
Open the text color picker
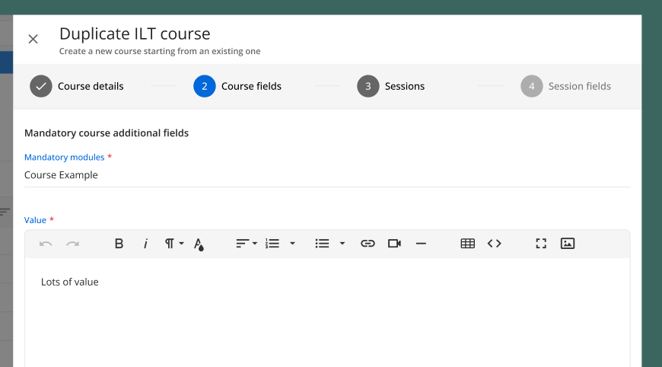199,244
